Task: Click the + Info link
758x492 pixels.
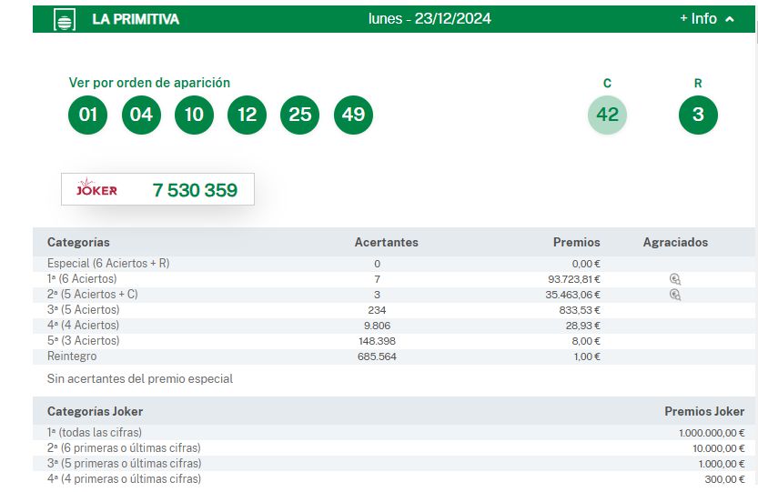Action: [698, 19]
